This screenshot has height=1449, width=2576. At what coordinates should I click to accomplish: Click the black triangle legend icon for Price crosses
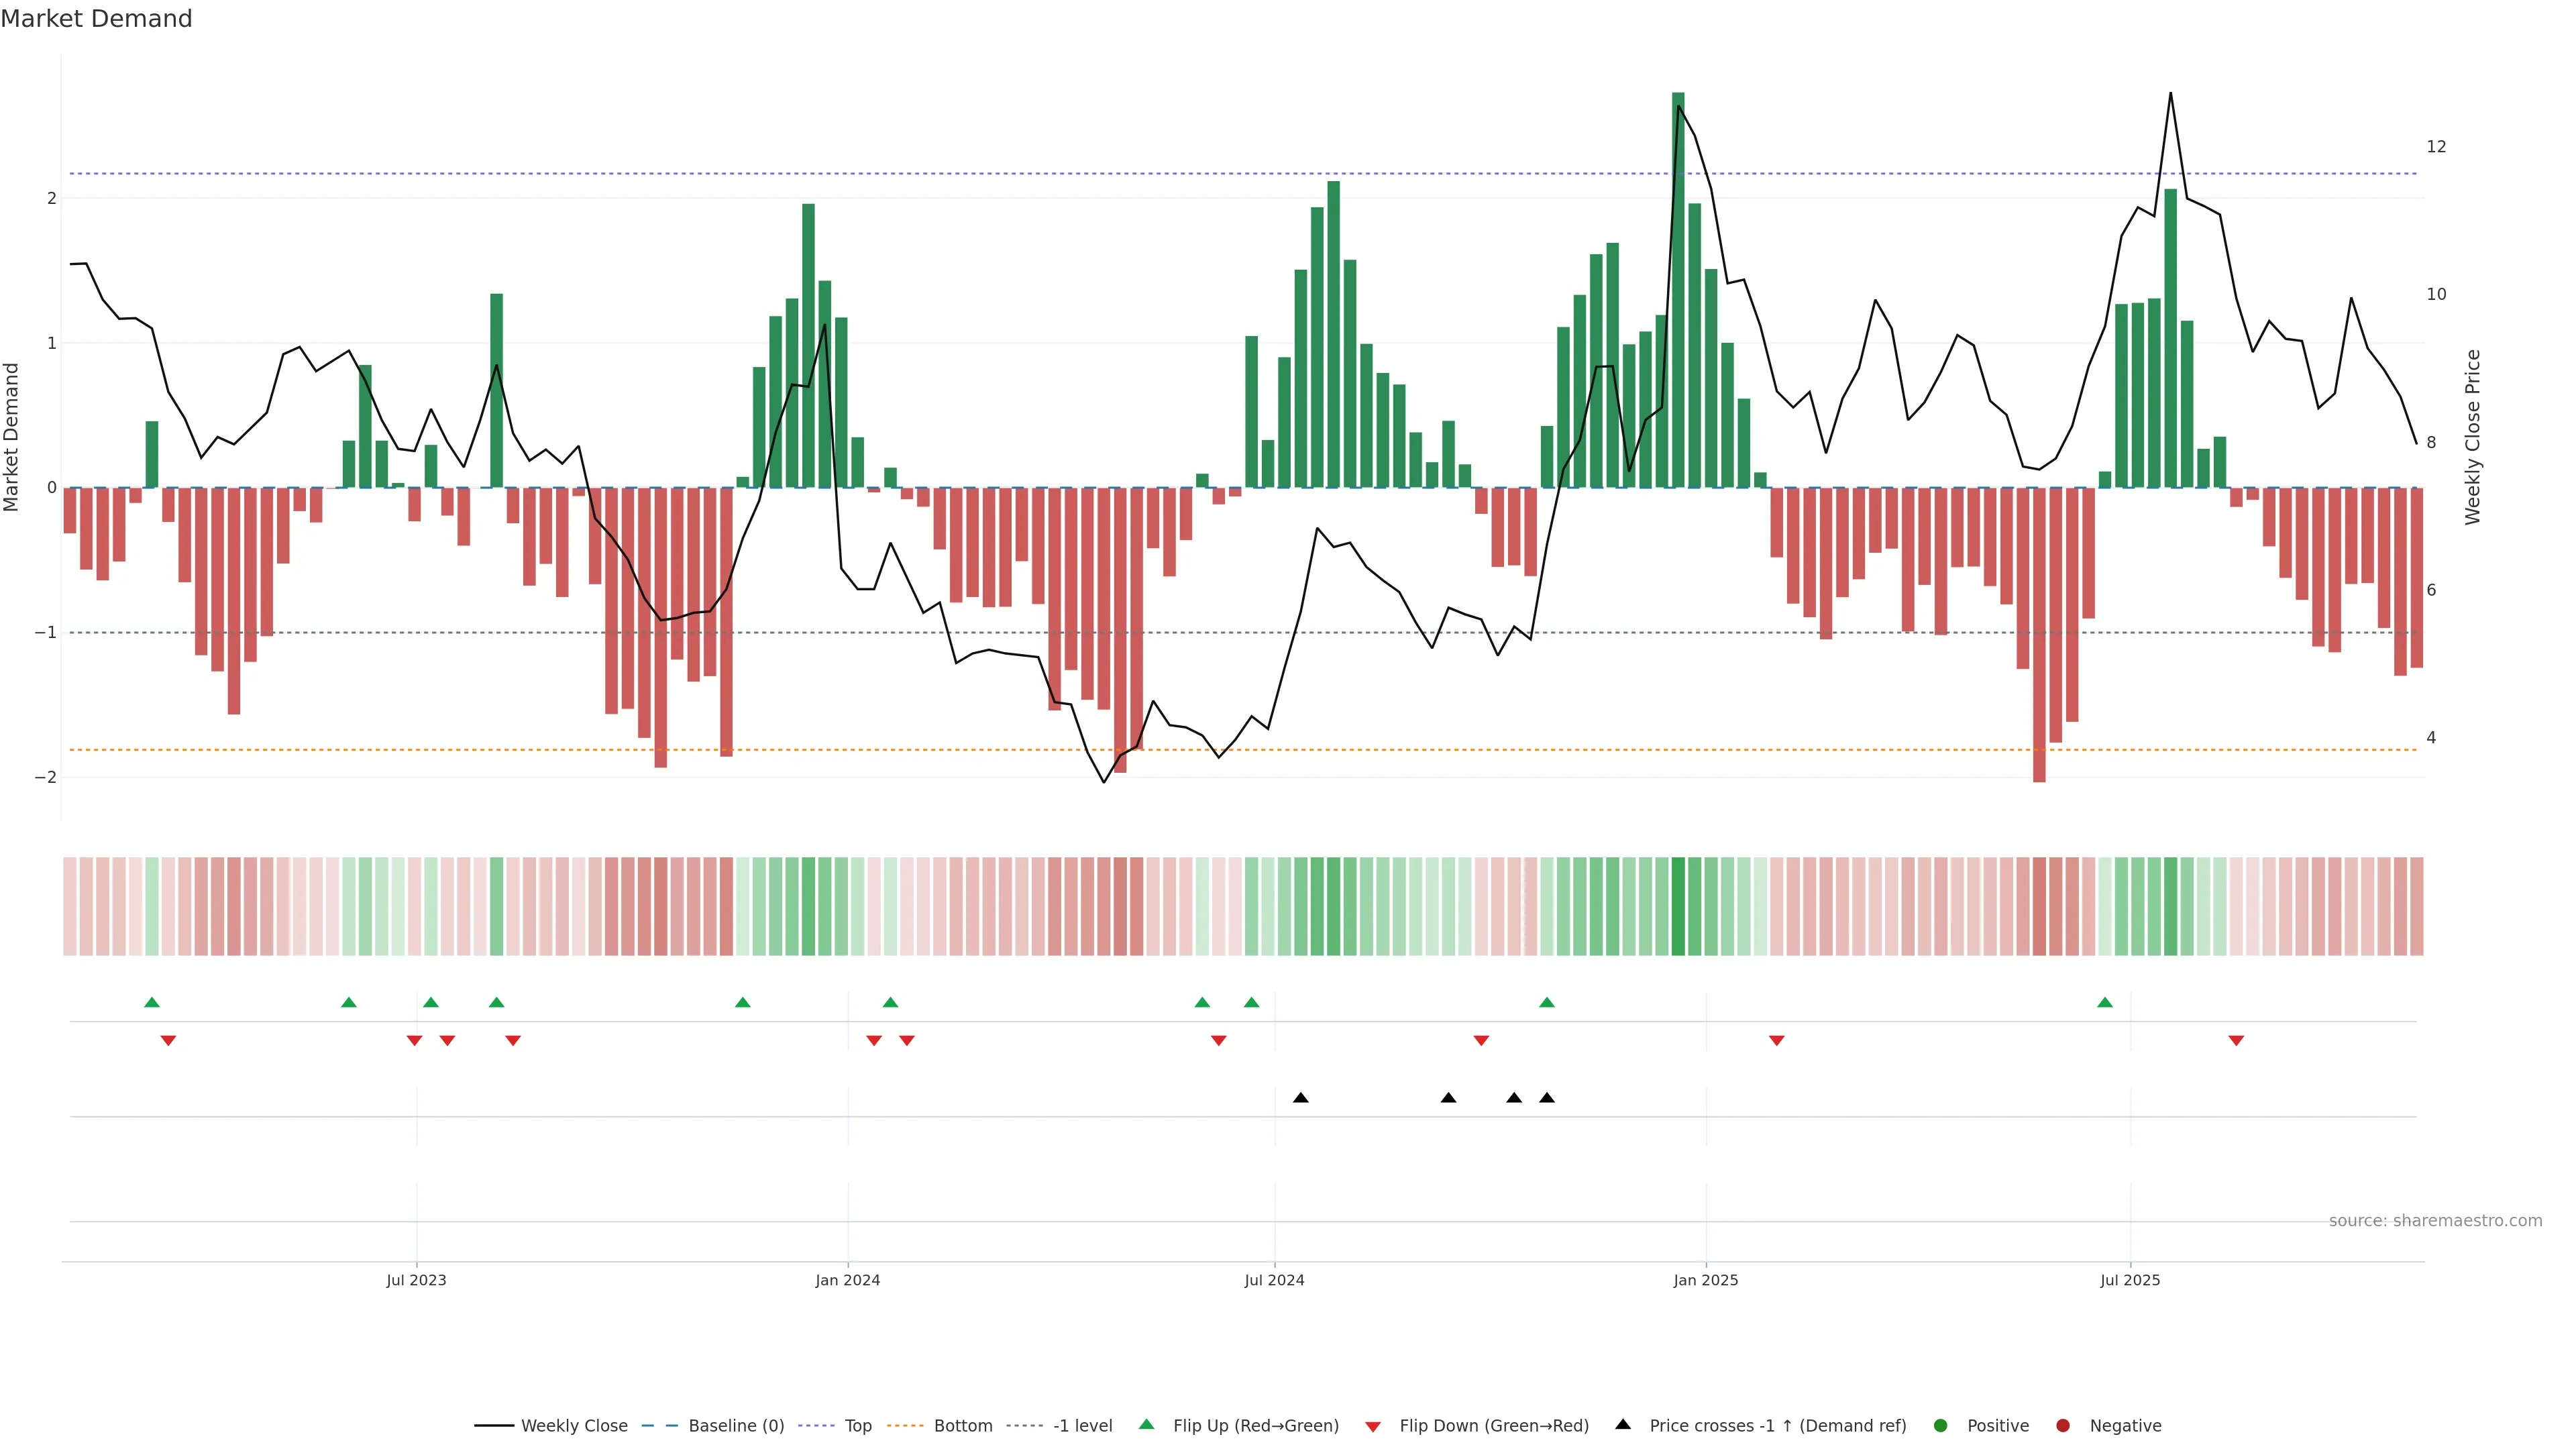(1623, 1425)
